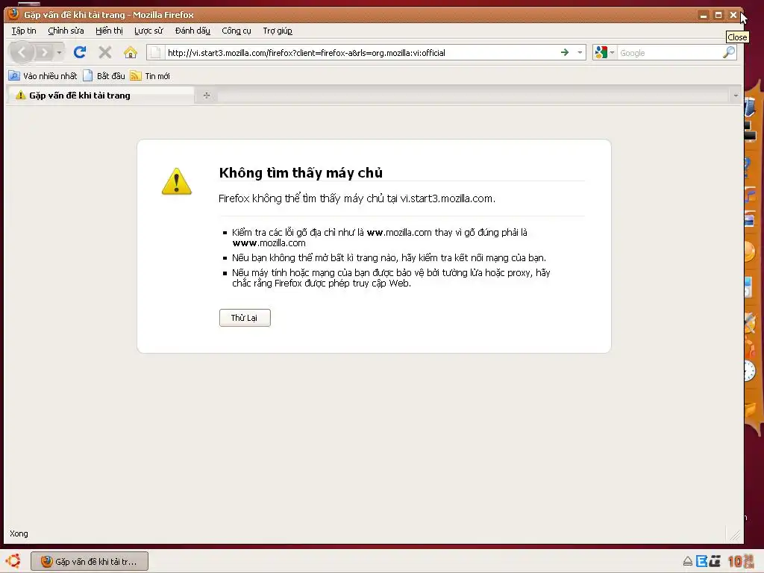This screenshot has height=573, width=764.
Task: Open the Vào nhiều nhất bookmark folder
Action: (43, 76)
